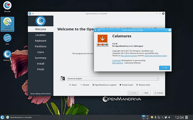Go to the Install installer step
This screenshot has width=193, height=120.
click(x=40, y=64)
